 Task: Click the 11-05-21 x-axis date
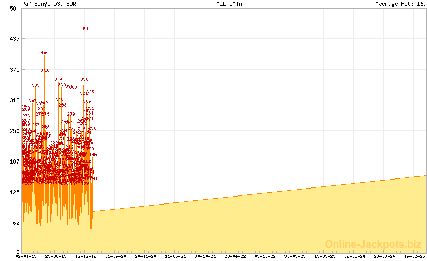(x=176, y=256)
